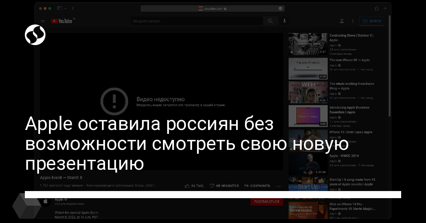Click the 'Apple Event — March 8' video title
The height and width of the screenshot is (223, 426).
click(x=61, y=178)
